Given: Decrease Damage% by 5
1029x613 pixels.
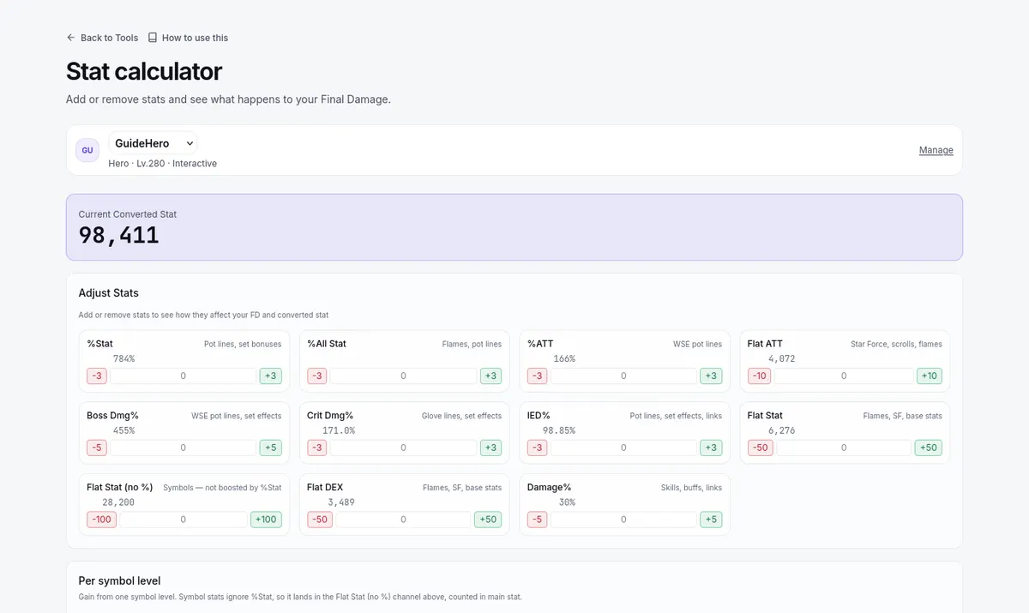Looking at the screenshot, I should coord(538,520).
